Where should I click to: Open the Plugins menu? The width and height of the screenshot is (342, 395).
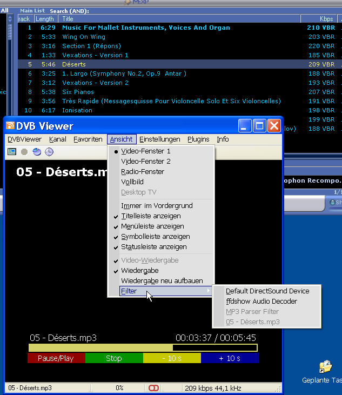(x=198, y=139)
